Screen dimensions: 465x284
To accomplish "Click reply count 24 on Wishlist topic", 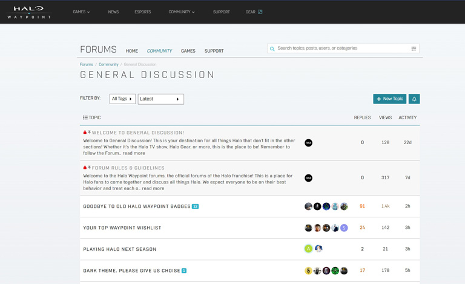I will tap(362, 227).
